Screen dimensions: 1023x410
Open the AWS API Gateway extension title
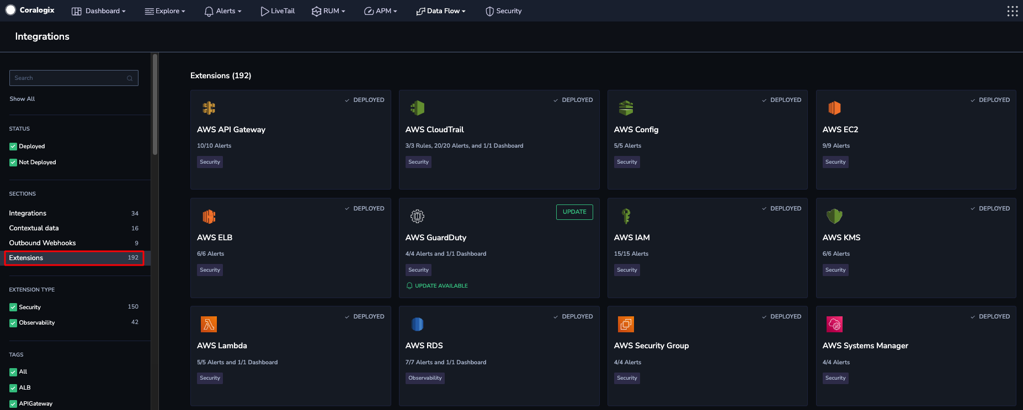[231, 130]
